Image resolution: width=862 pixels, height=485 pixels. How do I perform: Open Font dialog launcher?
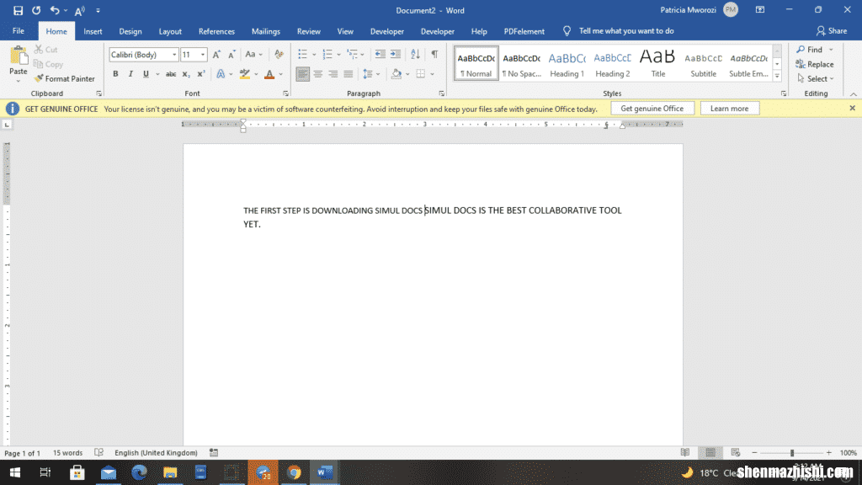(286, 93)
